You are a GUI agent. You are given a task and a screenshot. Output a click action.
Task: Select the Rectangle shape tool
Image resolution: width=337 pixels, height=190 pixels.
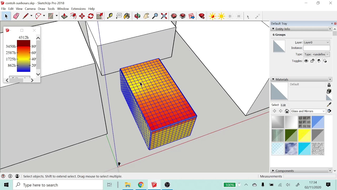51,16
